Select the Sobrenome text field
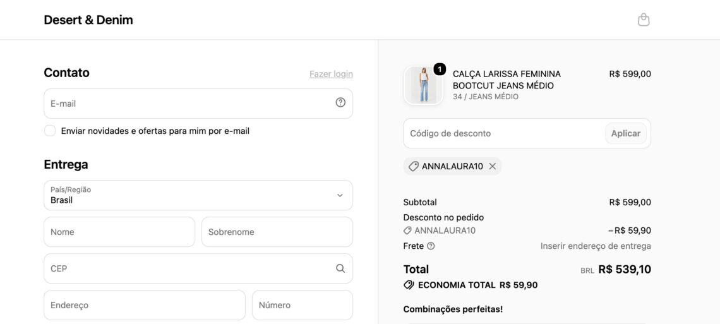 [277, 232]
